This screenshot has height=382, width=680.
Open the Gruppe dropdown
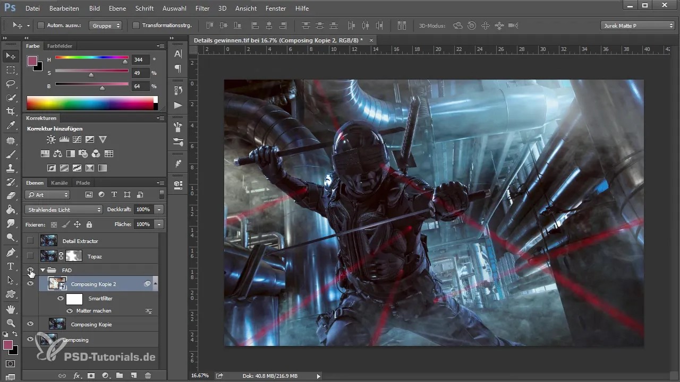click(x=105, y=25)
